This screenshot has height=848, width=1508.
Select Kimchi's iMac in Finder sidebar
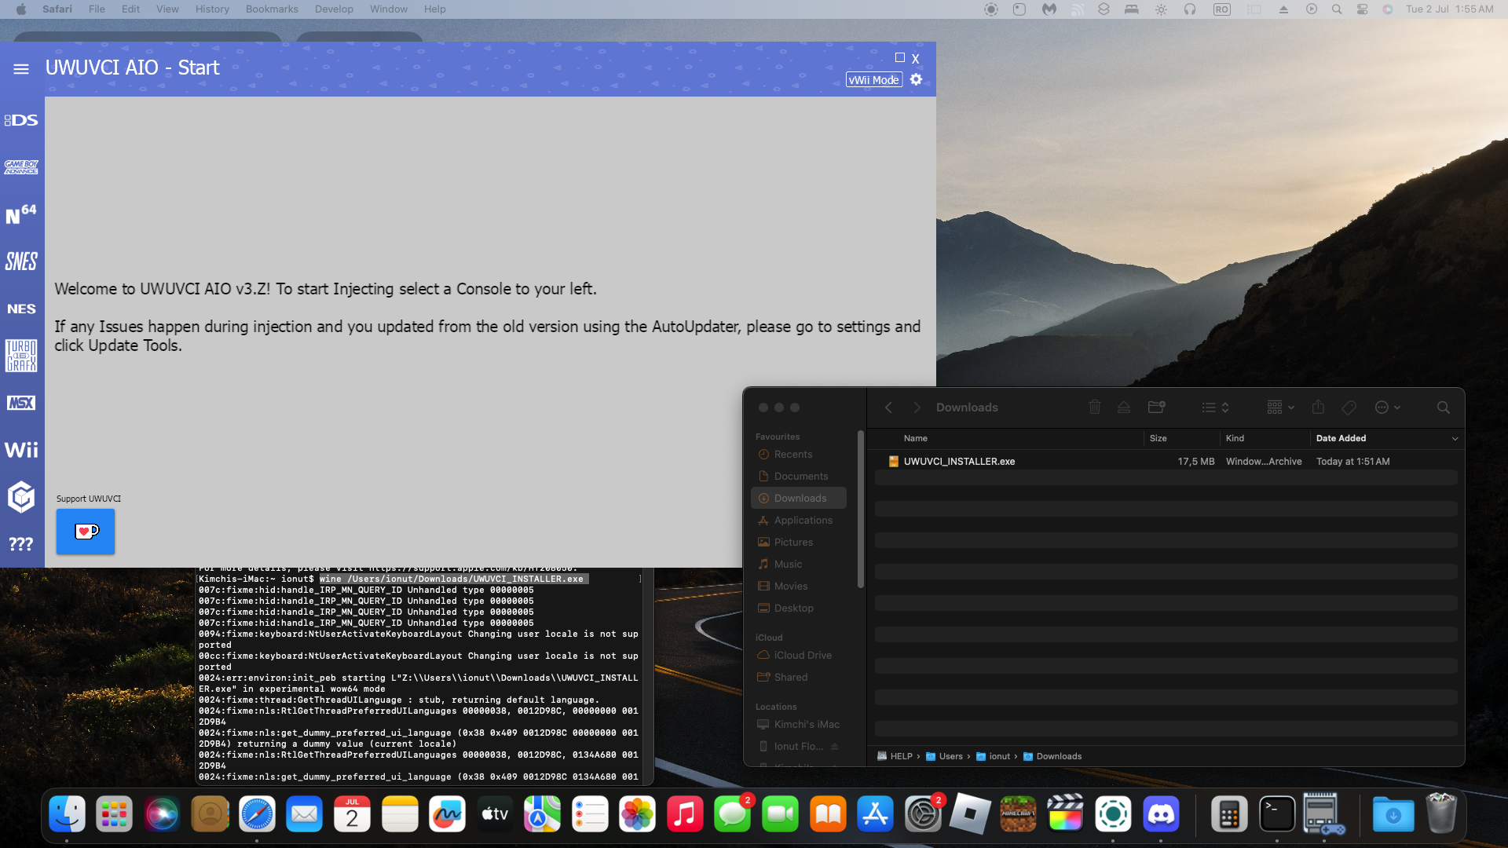click(x=799, y=725)
